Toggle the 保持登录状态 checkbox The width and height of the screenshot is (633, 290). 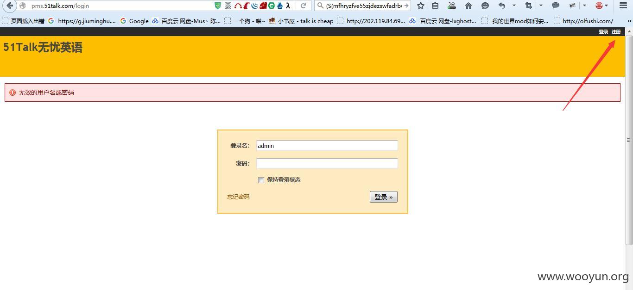coord(261,180)
